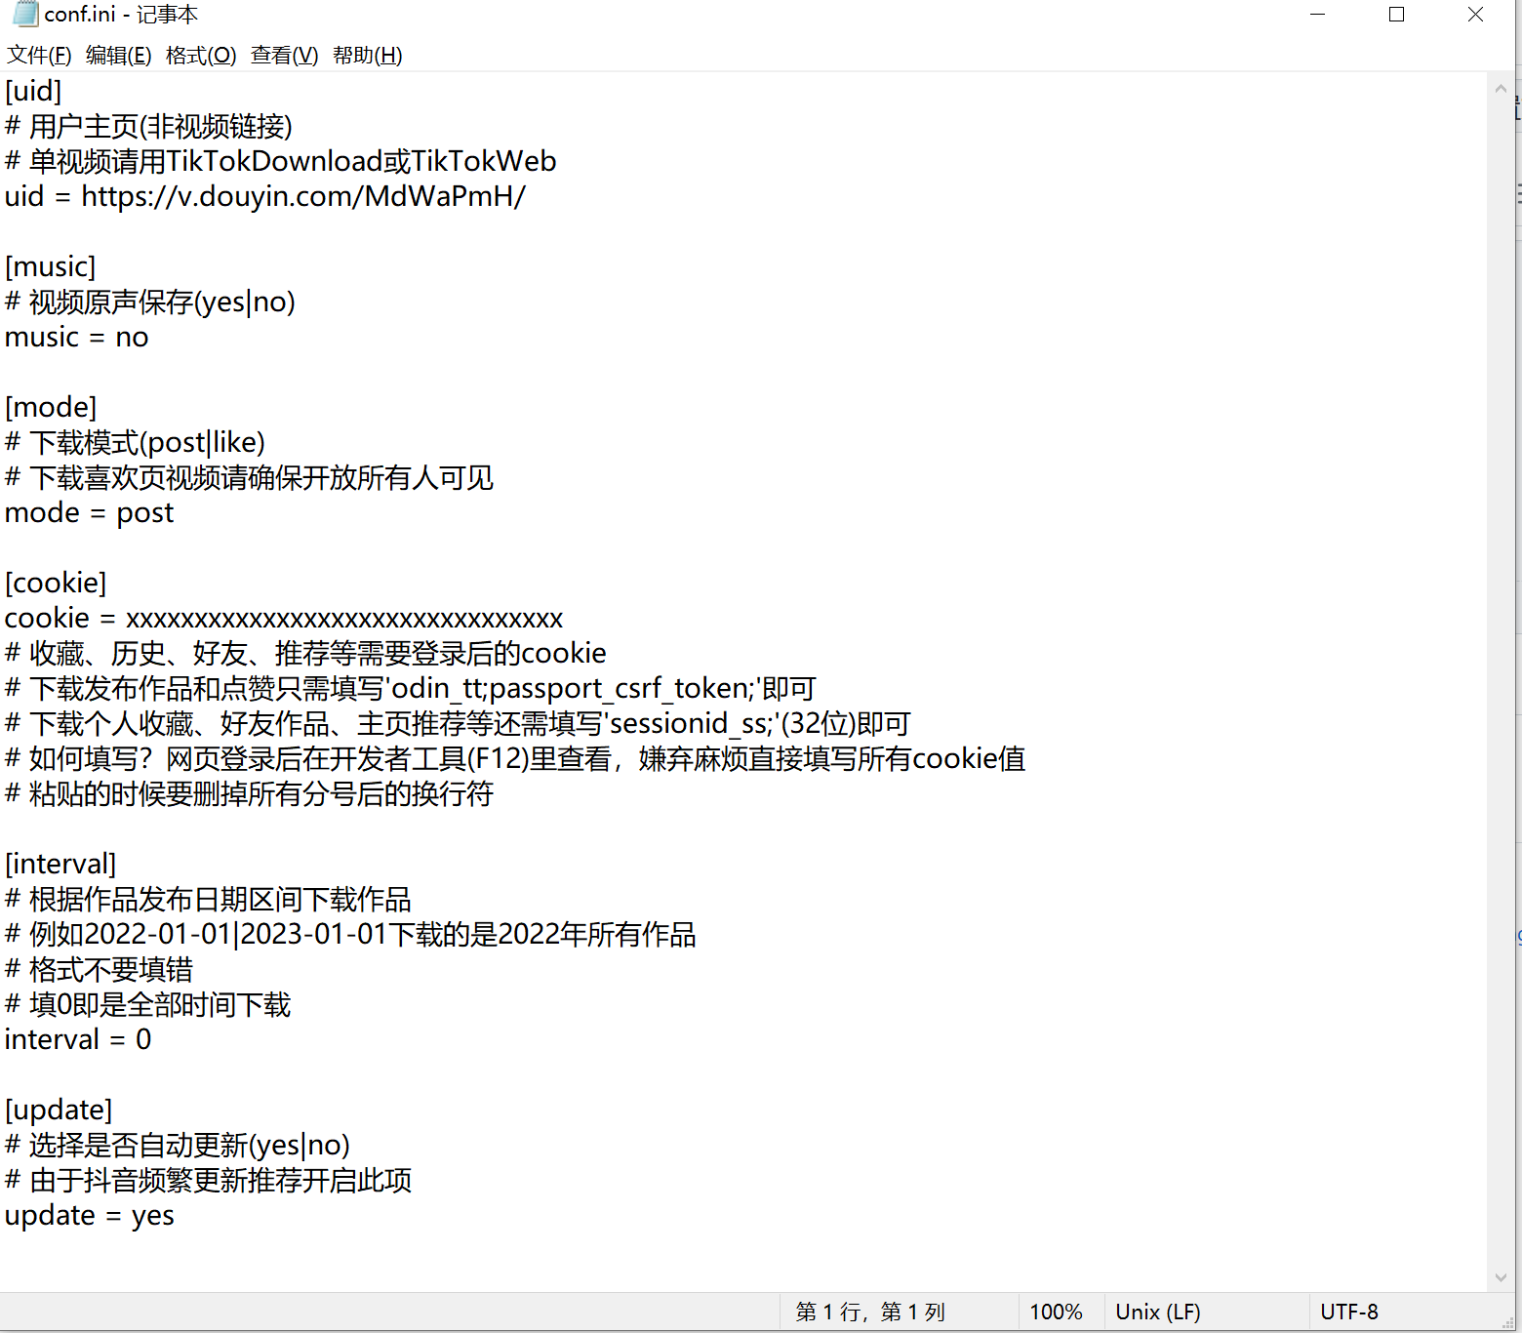Image resolution: width=1522 pixels, height=1333 pixels.
Task: Click the scrollbar up arrow
Action: point(1501,88)
